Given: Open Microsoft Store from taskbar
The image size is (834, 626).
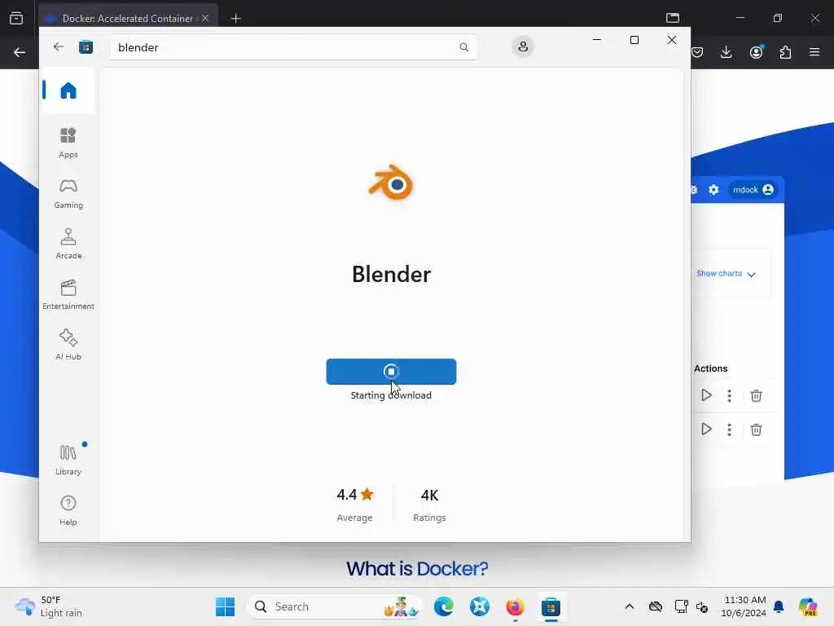Looking at the screenshot, I should [551, 606].
